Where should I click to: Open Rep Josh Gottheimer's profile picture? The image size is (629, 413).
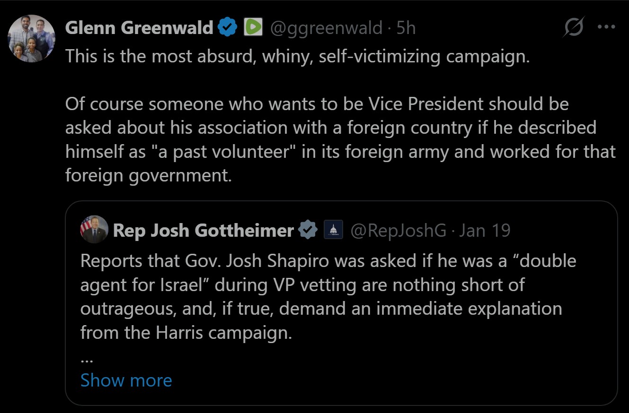coord(94,229)
